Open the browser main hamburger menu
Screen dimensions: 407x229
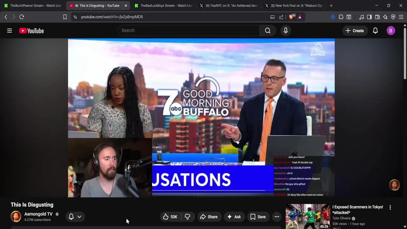(x=401, y=17)
